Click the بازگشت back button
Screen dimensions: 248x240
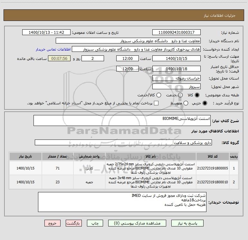[x=74, y=223]
